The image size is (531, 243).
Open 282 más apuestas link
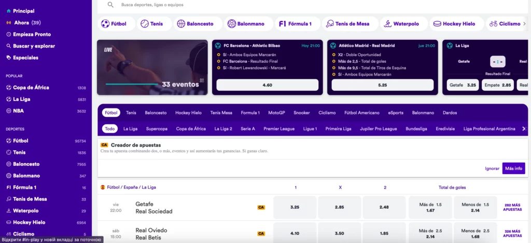click(x=512, y=207)
